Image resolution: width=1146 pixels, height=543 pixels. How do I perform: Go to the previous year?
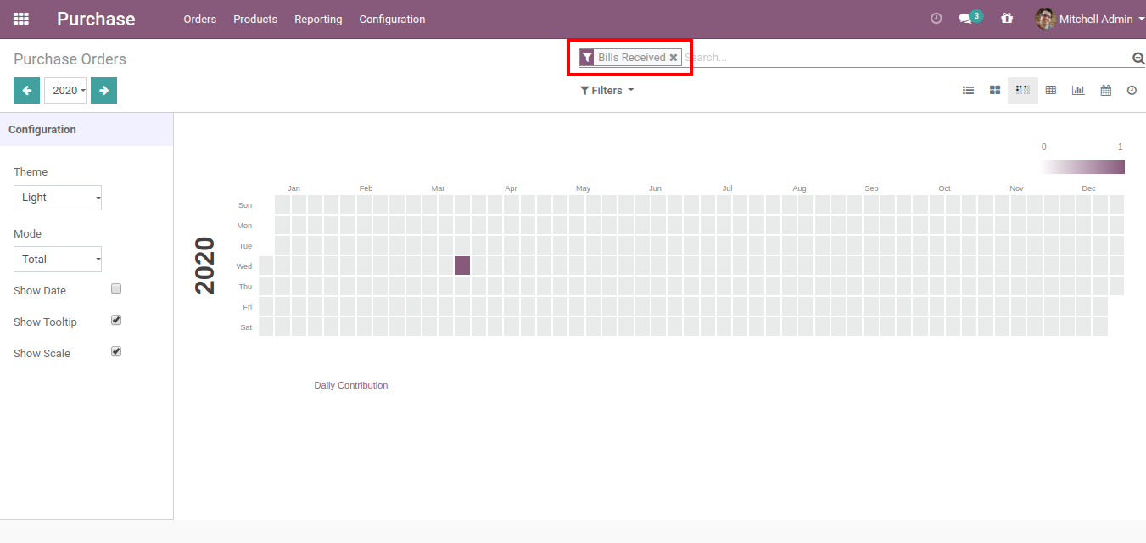click(x=26, y=90)
